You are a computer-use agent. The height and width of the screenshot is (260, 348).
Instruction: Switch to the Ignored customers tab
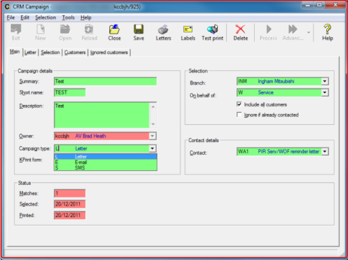pos(110,53)
